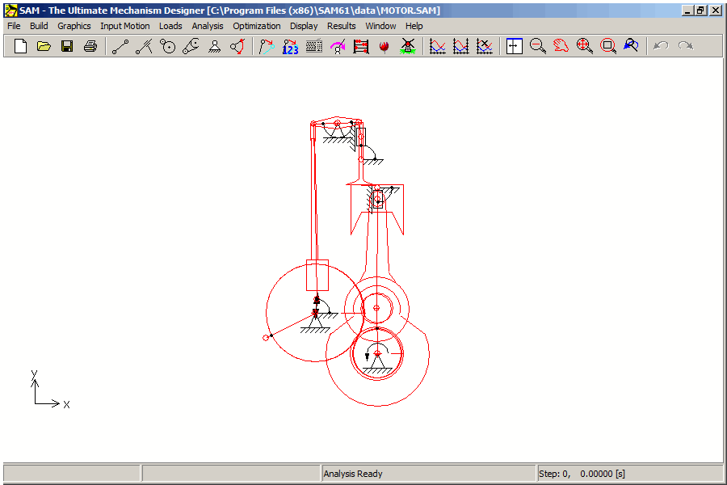Click the red tulip icon
The image size is (727, 485).
pyautogui.click(x=384, y=46)
